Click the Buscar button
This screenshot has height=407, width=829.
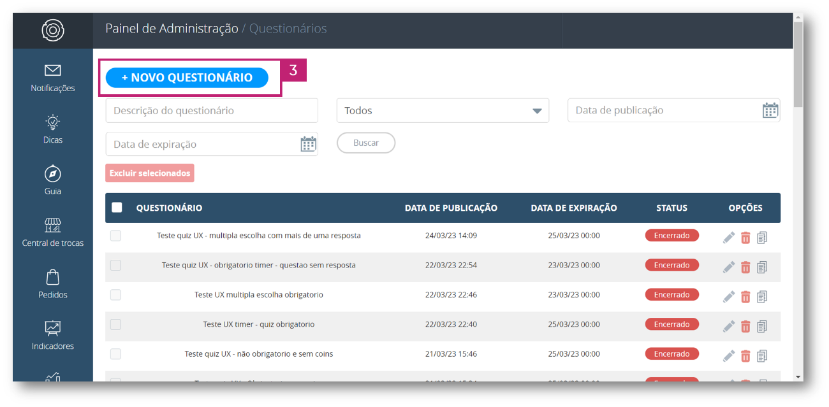coord(366,143)
